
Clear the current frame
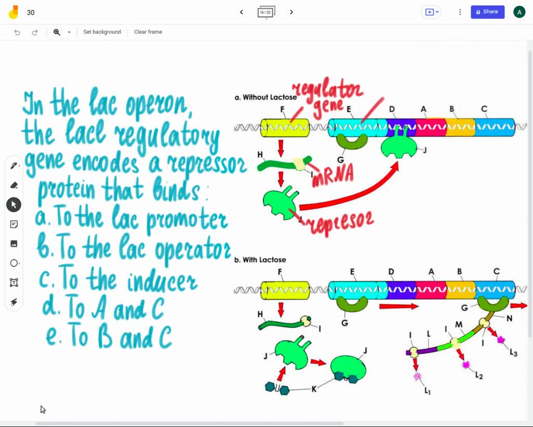tap(148, 32)
